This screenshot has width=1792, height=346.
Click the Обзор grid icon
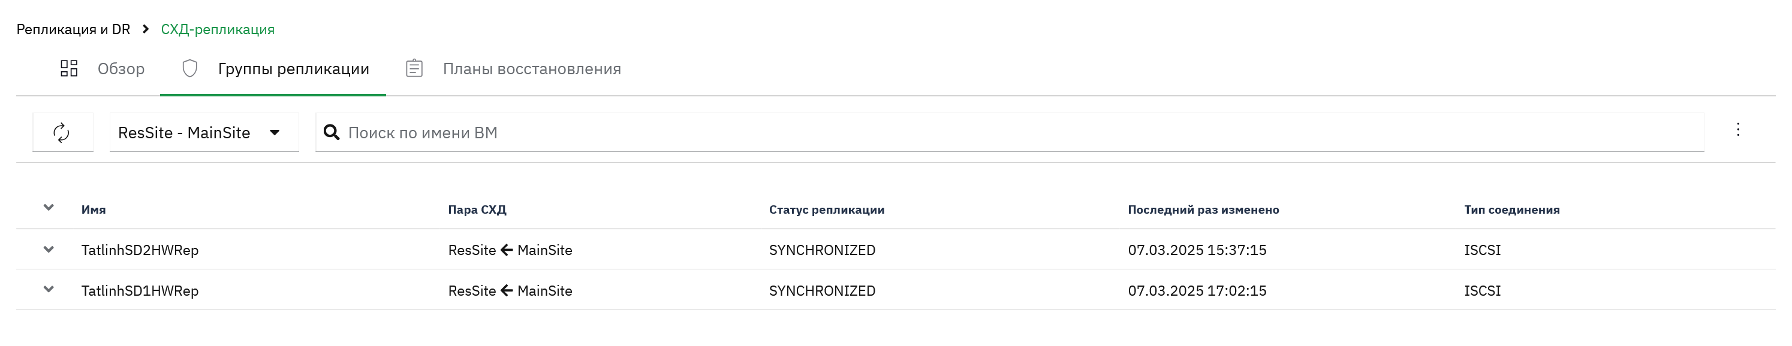pos(69,68)
